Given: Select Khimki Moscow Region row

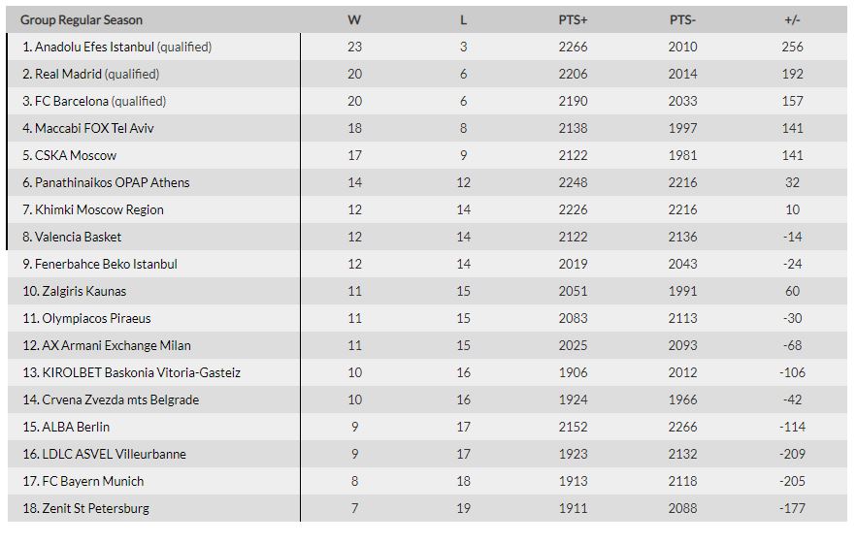Looking at the screenshot, I should coord(99,209).
